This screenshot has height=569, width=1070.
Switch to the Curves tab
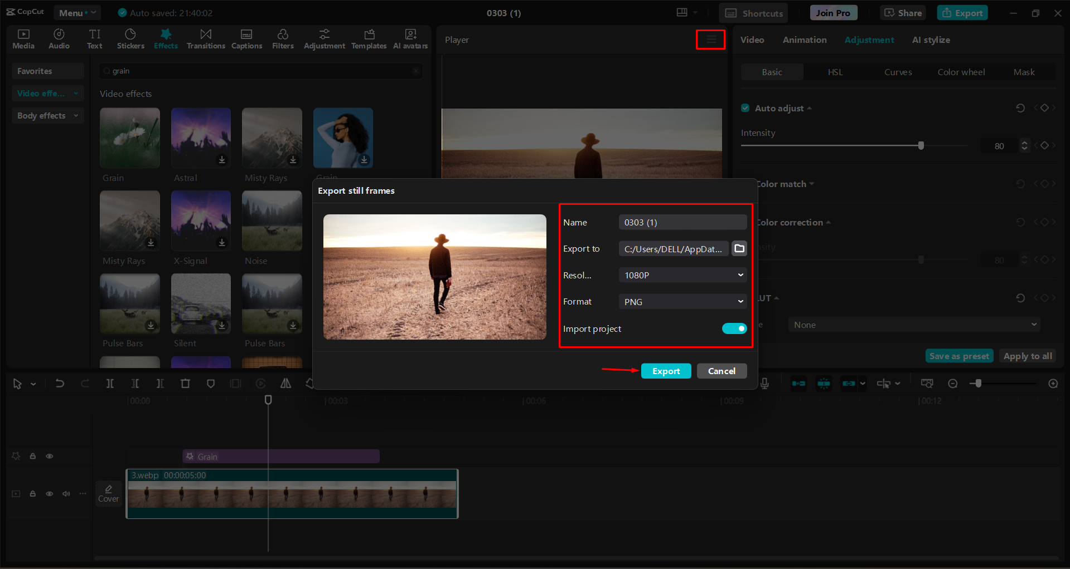898,72
